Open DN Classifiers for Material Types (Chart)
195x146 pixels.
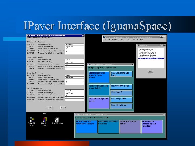point(99,77)
